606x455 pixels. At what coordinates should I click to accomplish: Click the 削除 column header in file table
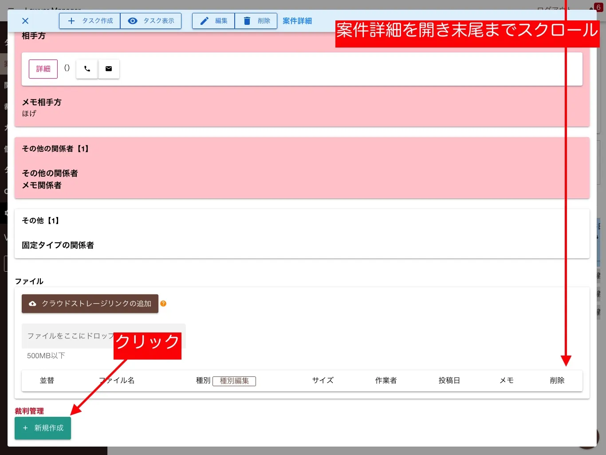pos(557,380)
